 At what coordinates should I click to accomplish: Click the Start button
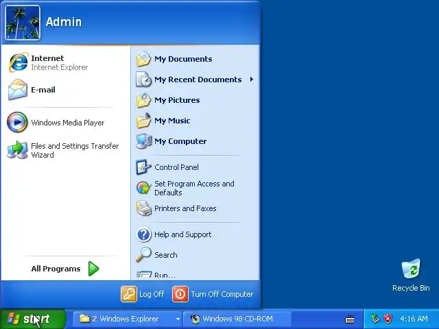(32, 319)
